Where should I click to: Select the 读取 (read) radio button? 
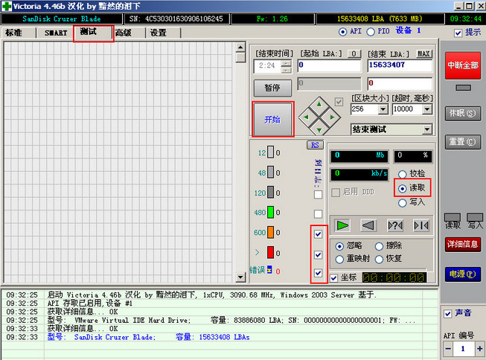[x=403, y=188]
